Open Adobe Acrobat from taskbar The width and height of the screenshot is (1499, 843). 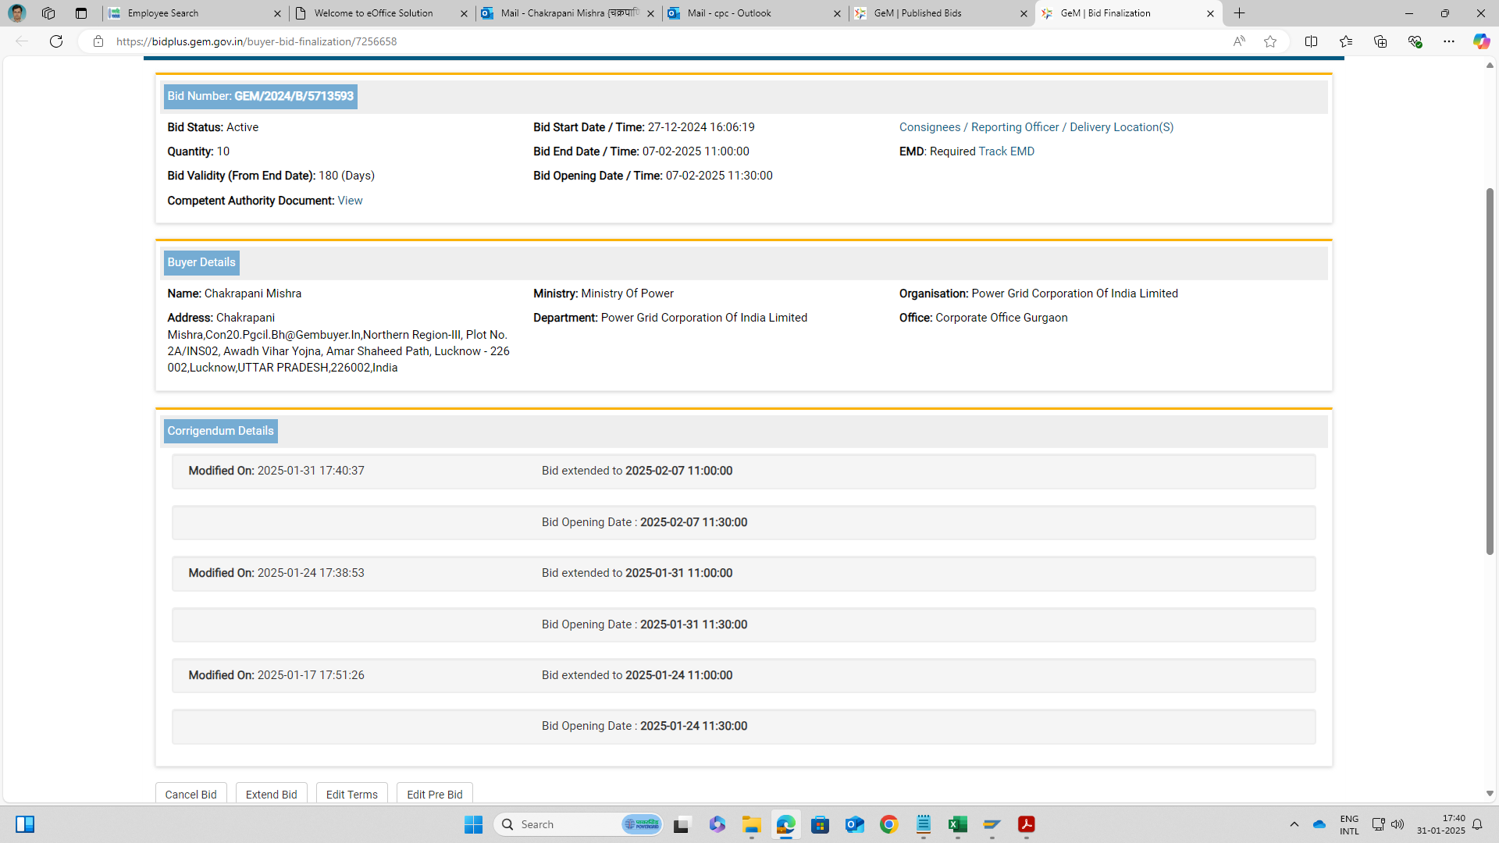(x=1026, y=824)
